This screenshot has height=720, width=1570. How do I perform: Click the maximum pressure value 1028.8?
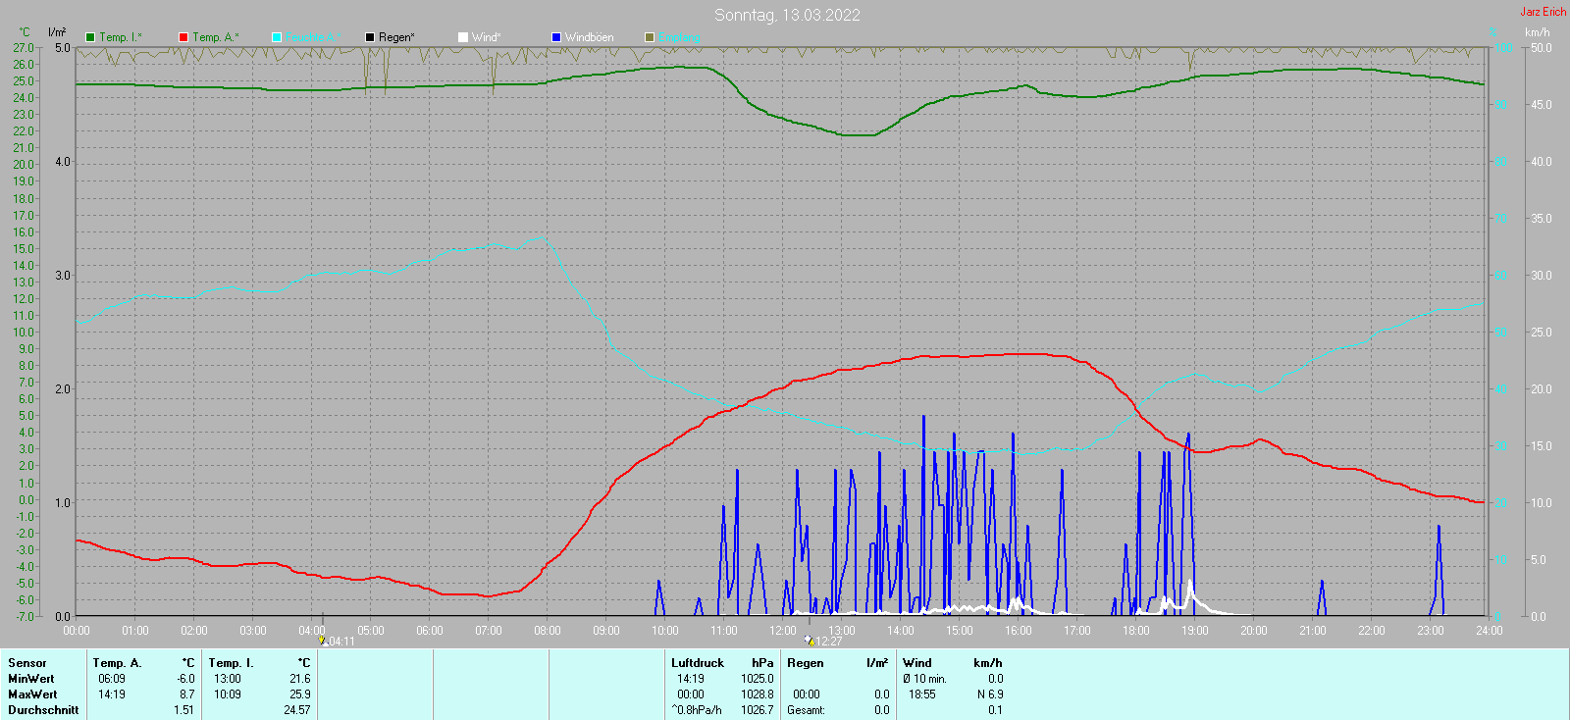758,694
